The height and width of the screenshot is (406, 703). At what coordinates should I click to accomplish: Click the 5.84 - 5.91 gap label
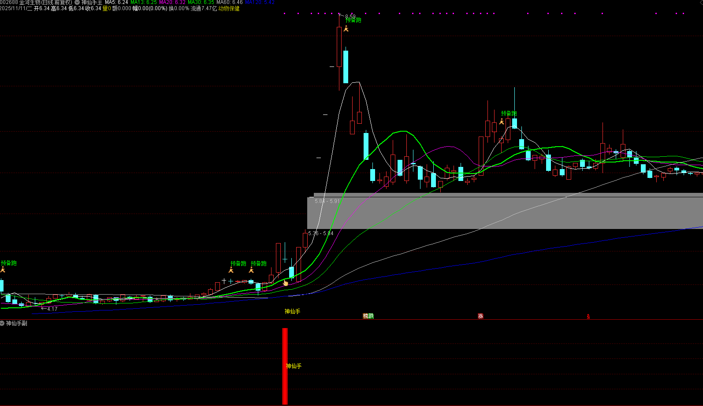[327, 201]
